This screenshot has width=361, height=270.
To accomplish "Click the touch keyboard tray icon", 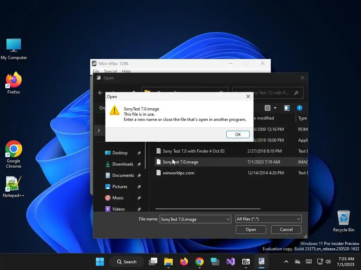I will [309, 262].
